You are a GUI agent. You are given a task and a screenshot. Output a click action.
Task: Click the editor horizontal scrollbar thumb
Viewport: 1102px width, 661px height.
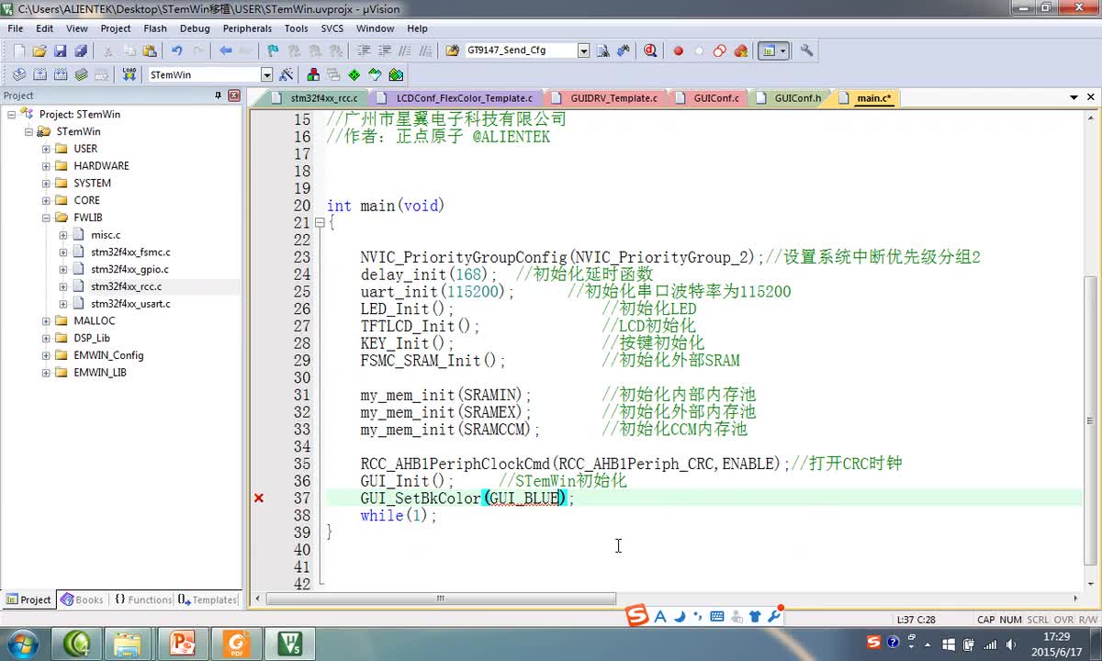point(441,599)
